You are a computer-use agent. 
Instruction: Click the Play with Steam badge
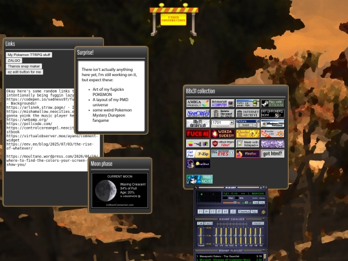pos(273,103)
